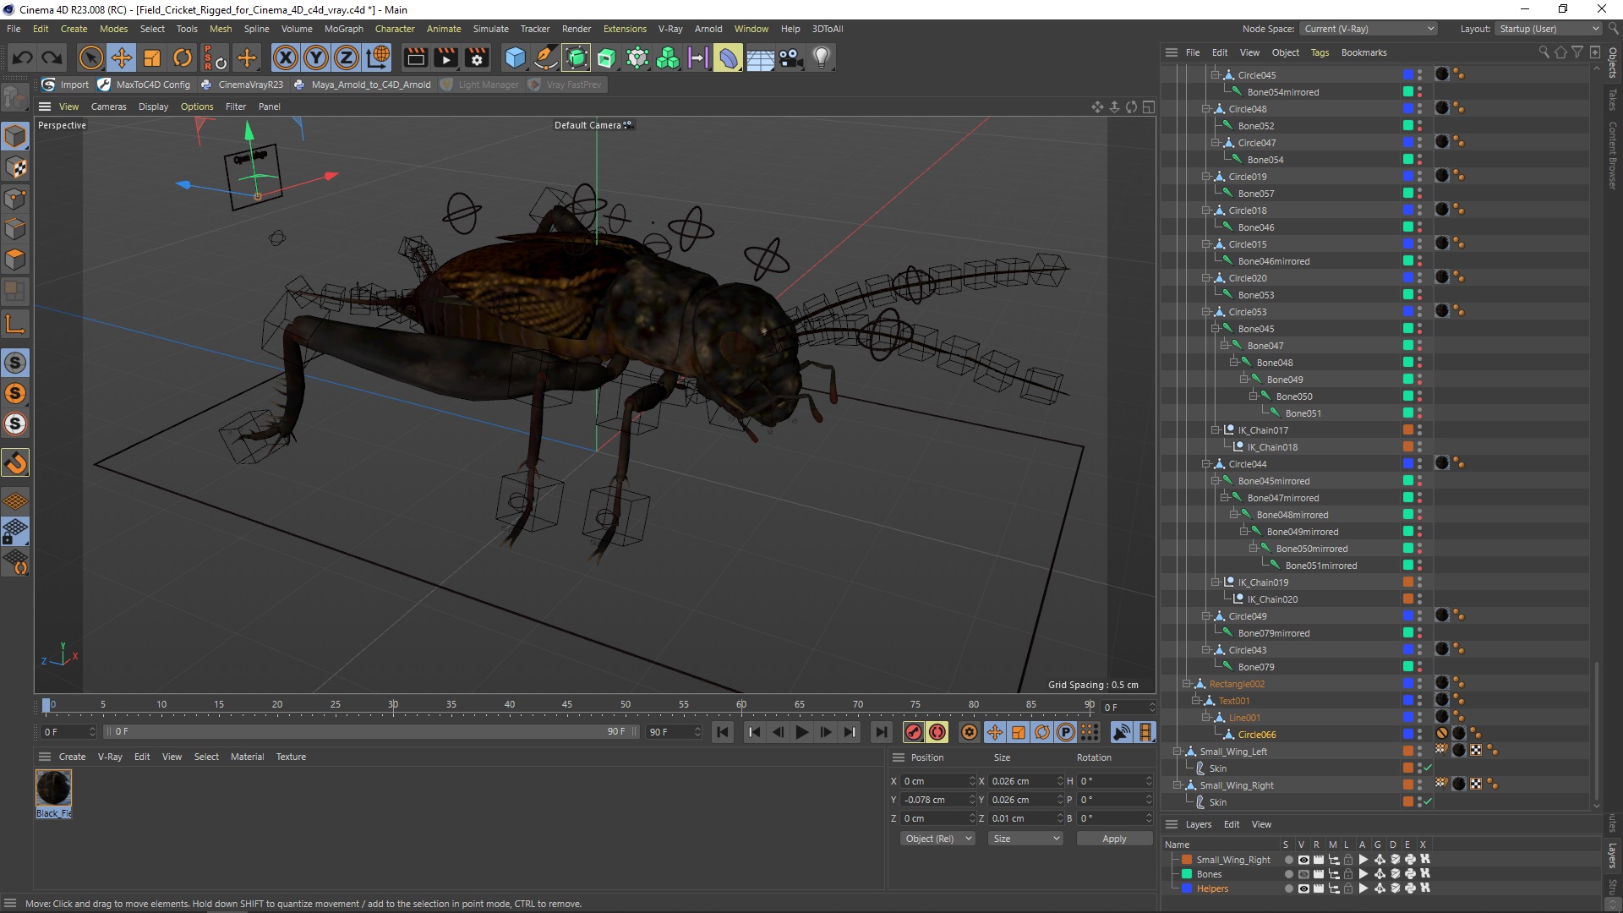Toggle Skin enable checkmark under Small_Wing_Left
The height and width of the screenshot is (913, 1623).
[x=1428, y=768]
